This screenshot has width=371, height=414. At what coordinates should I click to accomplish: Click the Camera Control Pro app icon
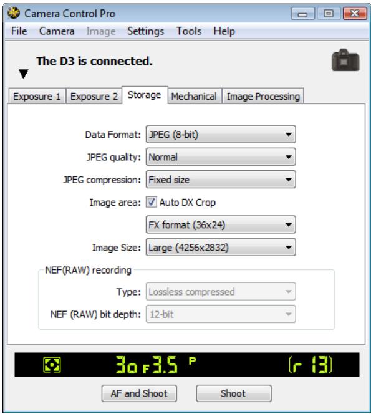[x=14, y=13]
